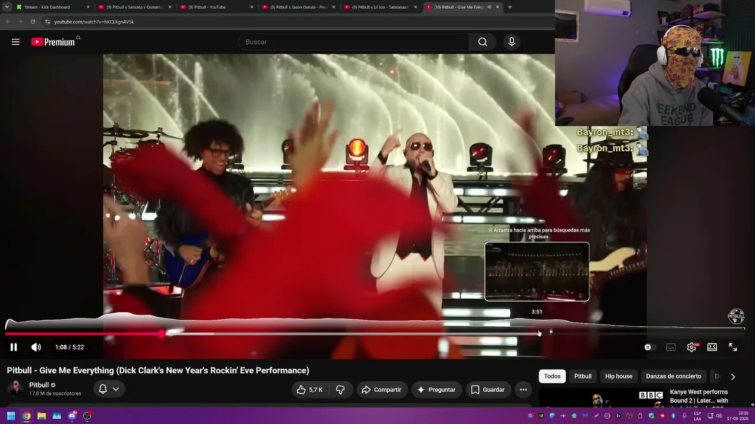The width and height of the screenshot is (755, 424).
Task: Switch to Pitbull x Jason Derulo tab
Action: (299, 7)
